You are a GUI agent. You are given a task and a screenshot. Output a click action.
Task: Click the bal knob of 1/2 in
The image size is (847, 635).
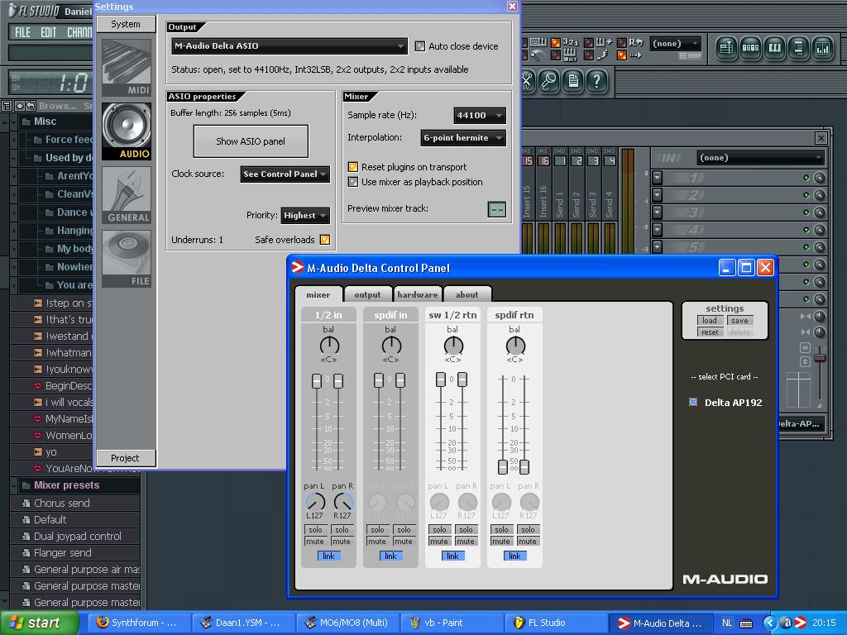(x=329, y=346)
